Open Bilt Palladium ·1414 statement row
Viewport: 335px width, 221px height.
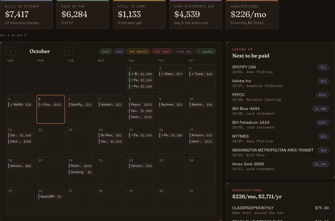[280, 125]
